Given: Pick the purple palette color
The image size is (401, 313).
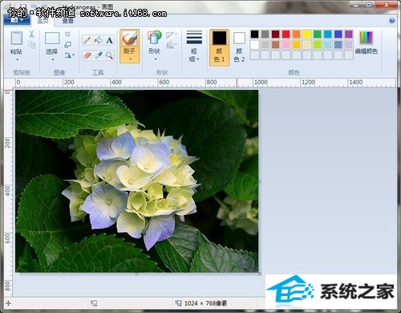Looking at the screenshot, I should click(349, 34).
